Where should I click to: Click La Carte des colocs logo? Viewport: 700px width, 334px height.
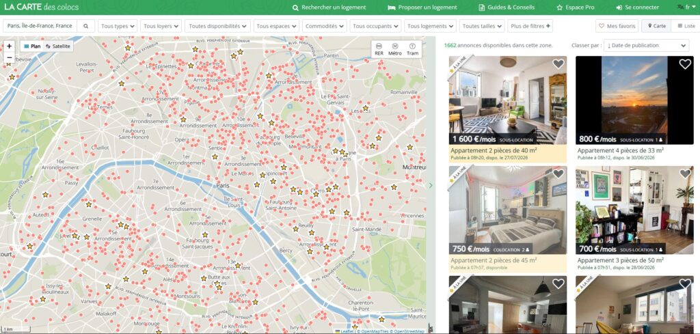pyautogui.click(x=42, y=7)
